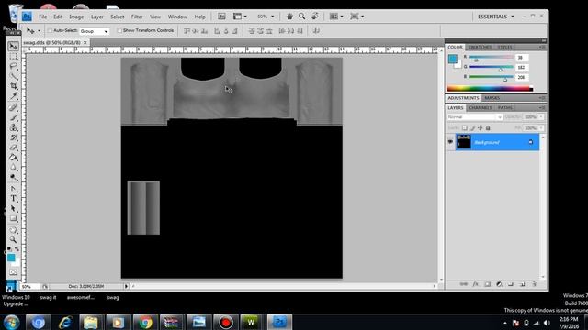The height and width of the screenshot is (330, 588).
Task: Toggle Quick Mask mode
Action: pos(14,272)
